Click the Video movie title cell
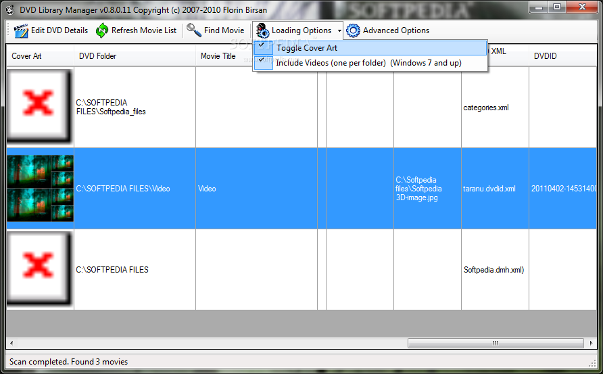 256,189
